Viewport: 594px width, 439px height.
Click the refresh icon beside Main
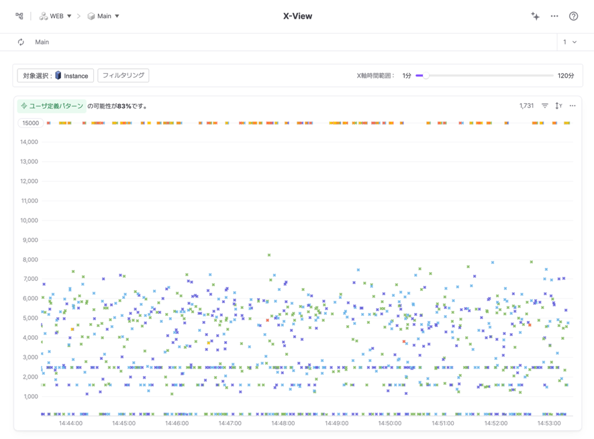click(x=21, y=42)
